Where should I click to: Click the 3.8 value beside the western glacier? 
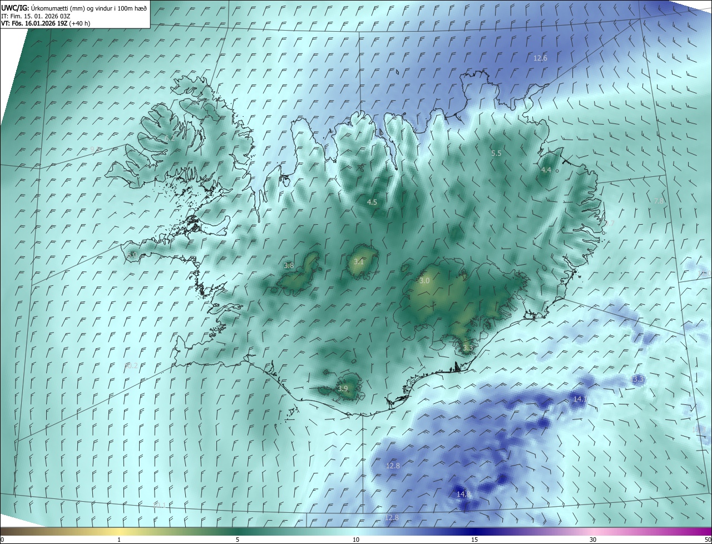pos(288,265)
